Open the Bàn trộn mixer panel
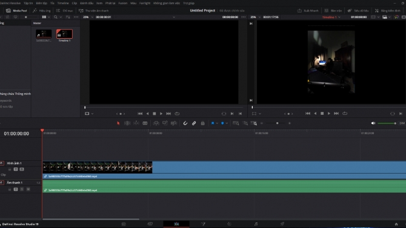Viewport: 406px width, 228px height. (x=333, y=11)
